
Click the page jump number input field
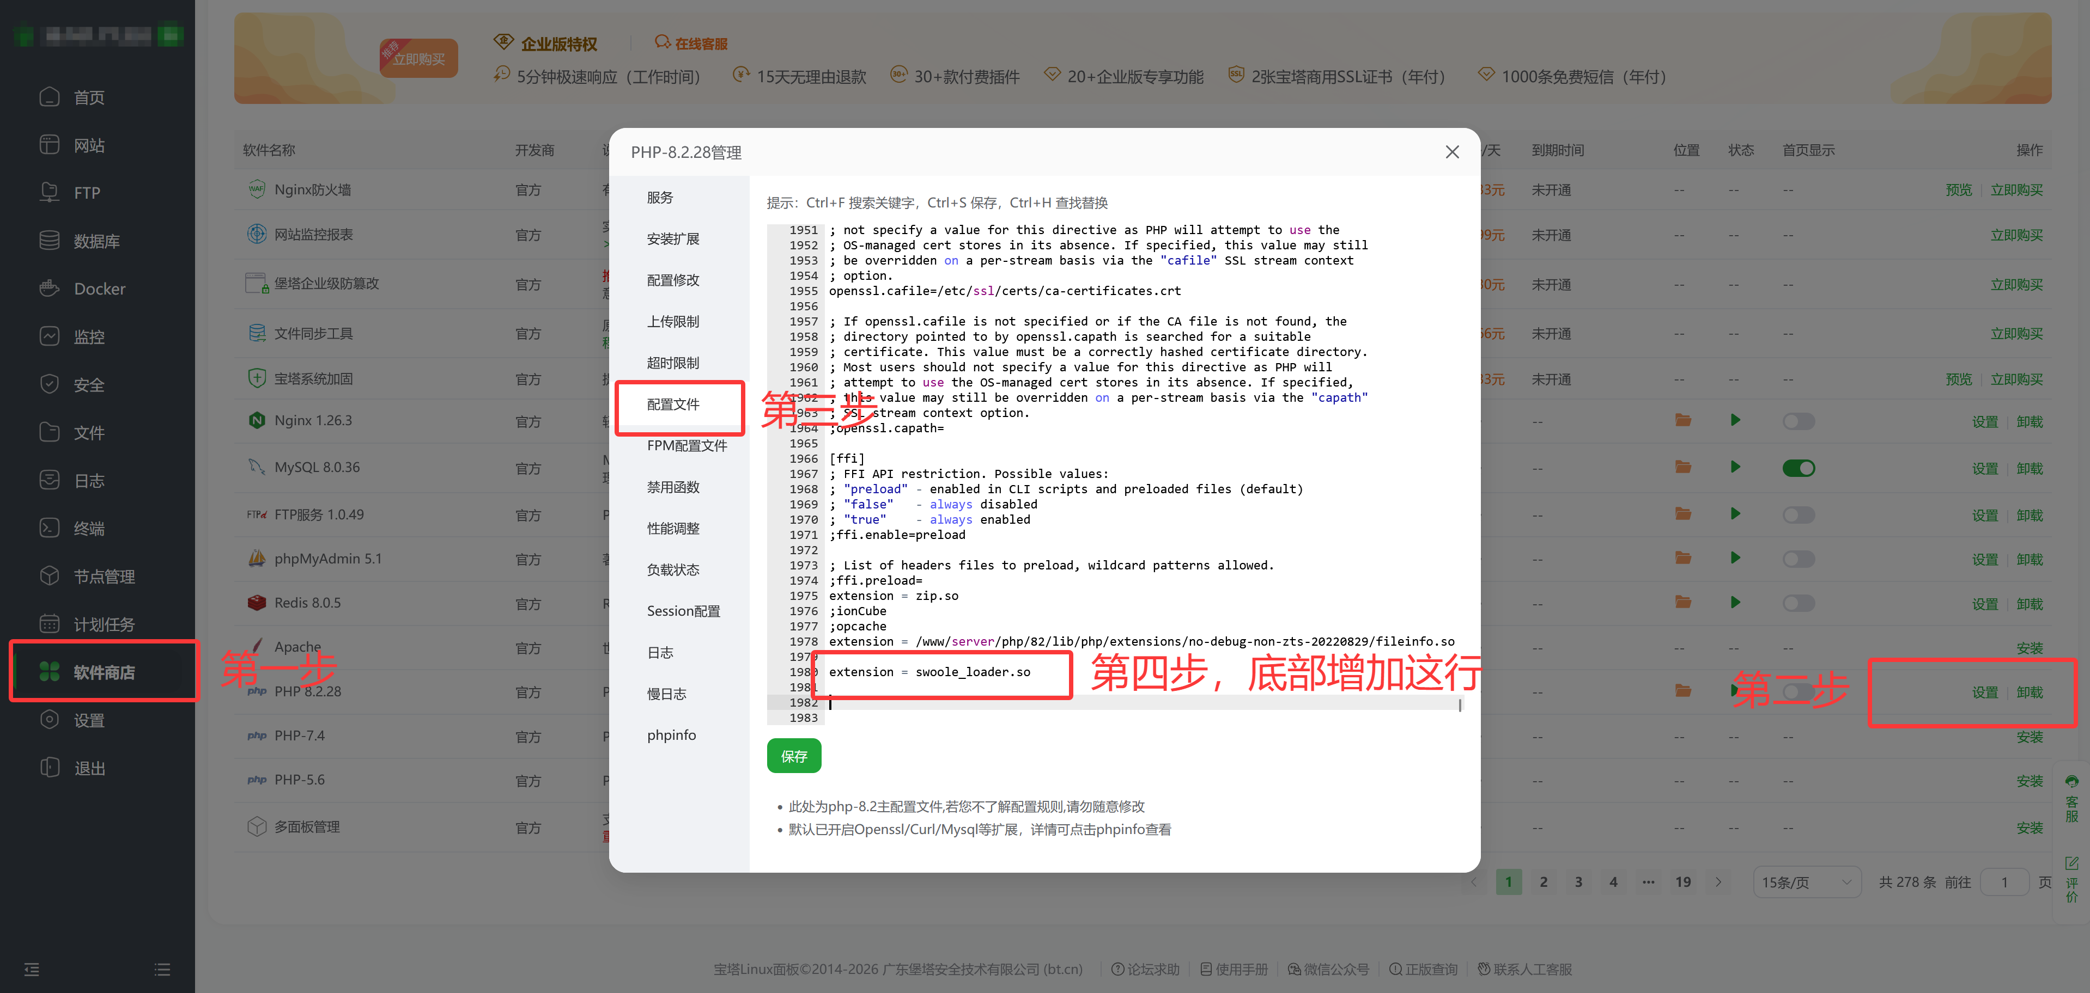pyautogui.click(x=2003, y=882)
